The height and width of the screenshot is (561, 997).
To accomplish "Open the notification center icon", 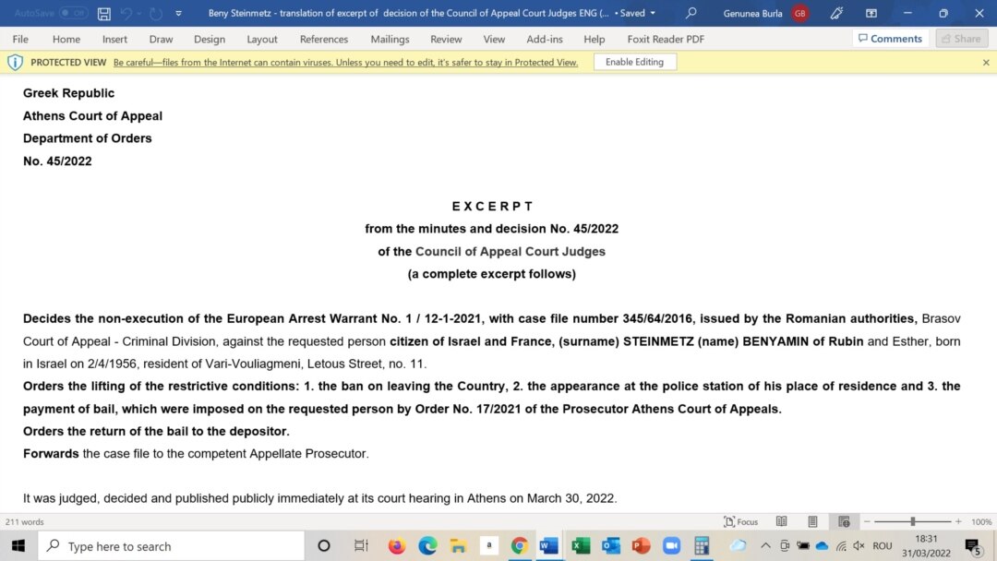I will point(972,545).
